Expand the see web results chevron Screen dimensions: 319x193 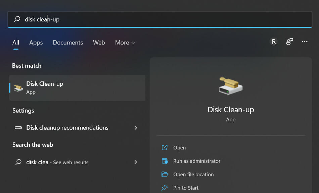136,162
